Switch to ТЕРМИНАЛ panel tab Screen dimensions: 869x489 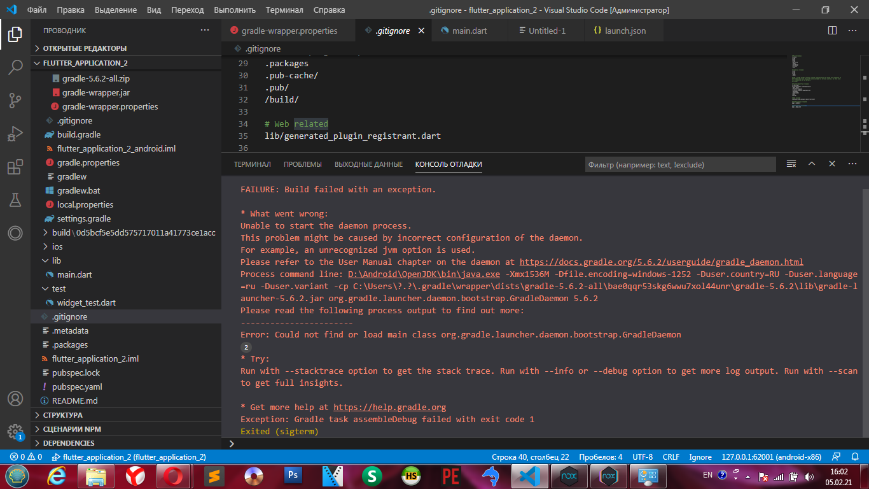tap(252, 164)
